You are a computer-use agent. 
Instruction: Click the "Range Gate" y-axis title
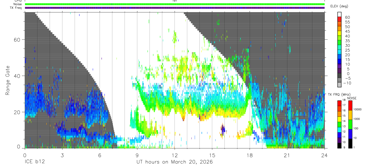[8, 80]
